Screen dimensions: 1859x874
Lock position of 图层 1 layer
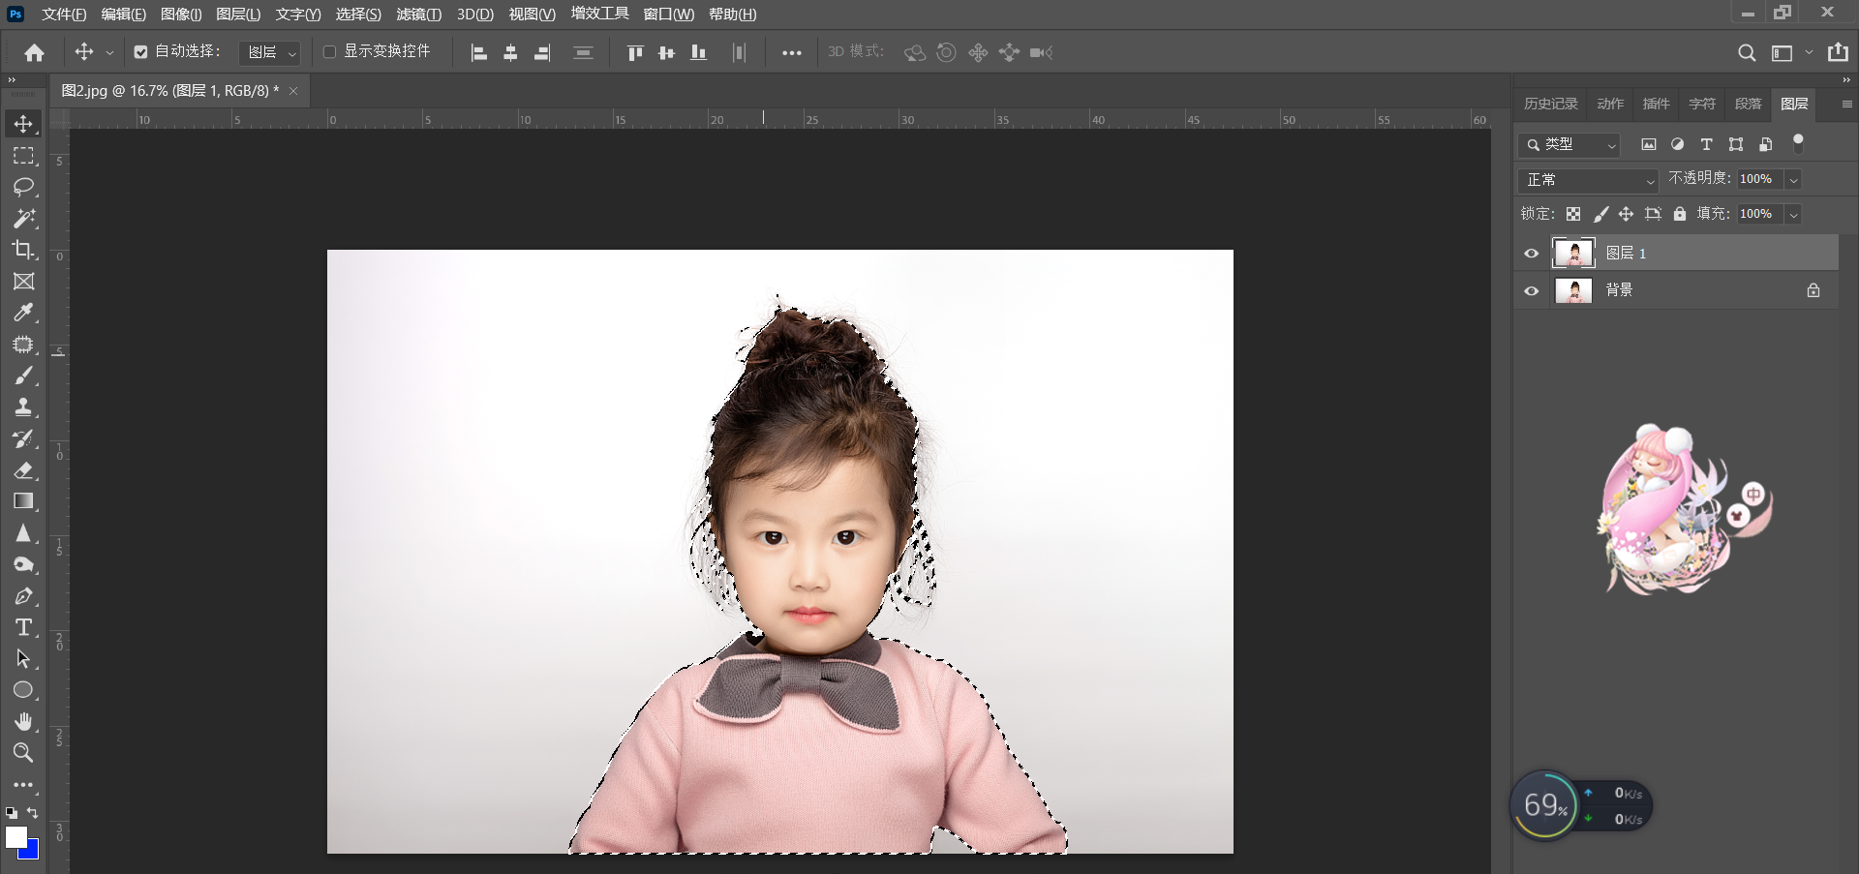[1626, 214]
